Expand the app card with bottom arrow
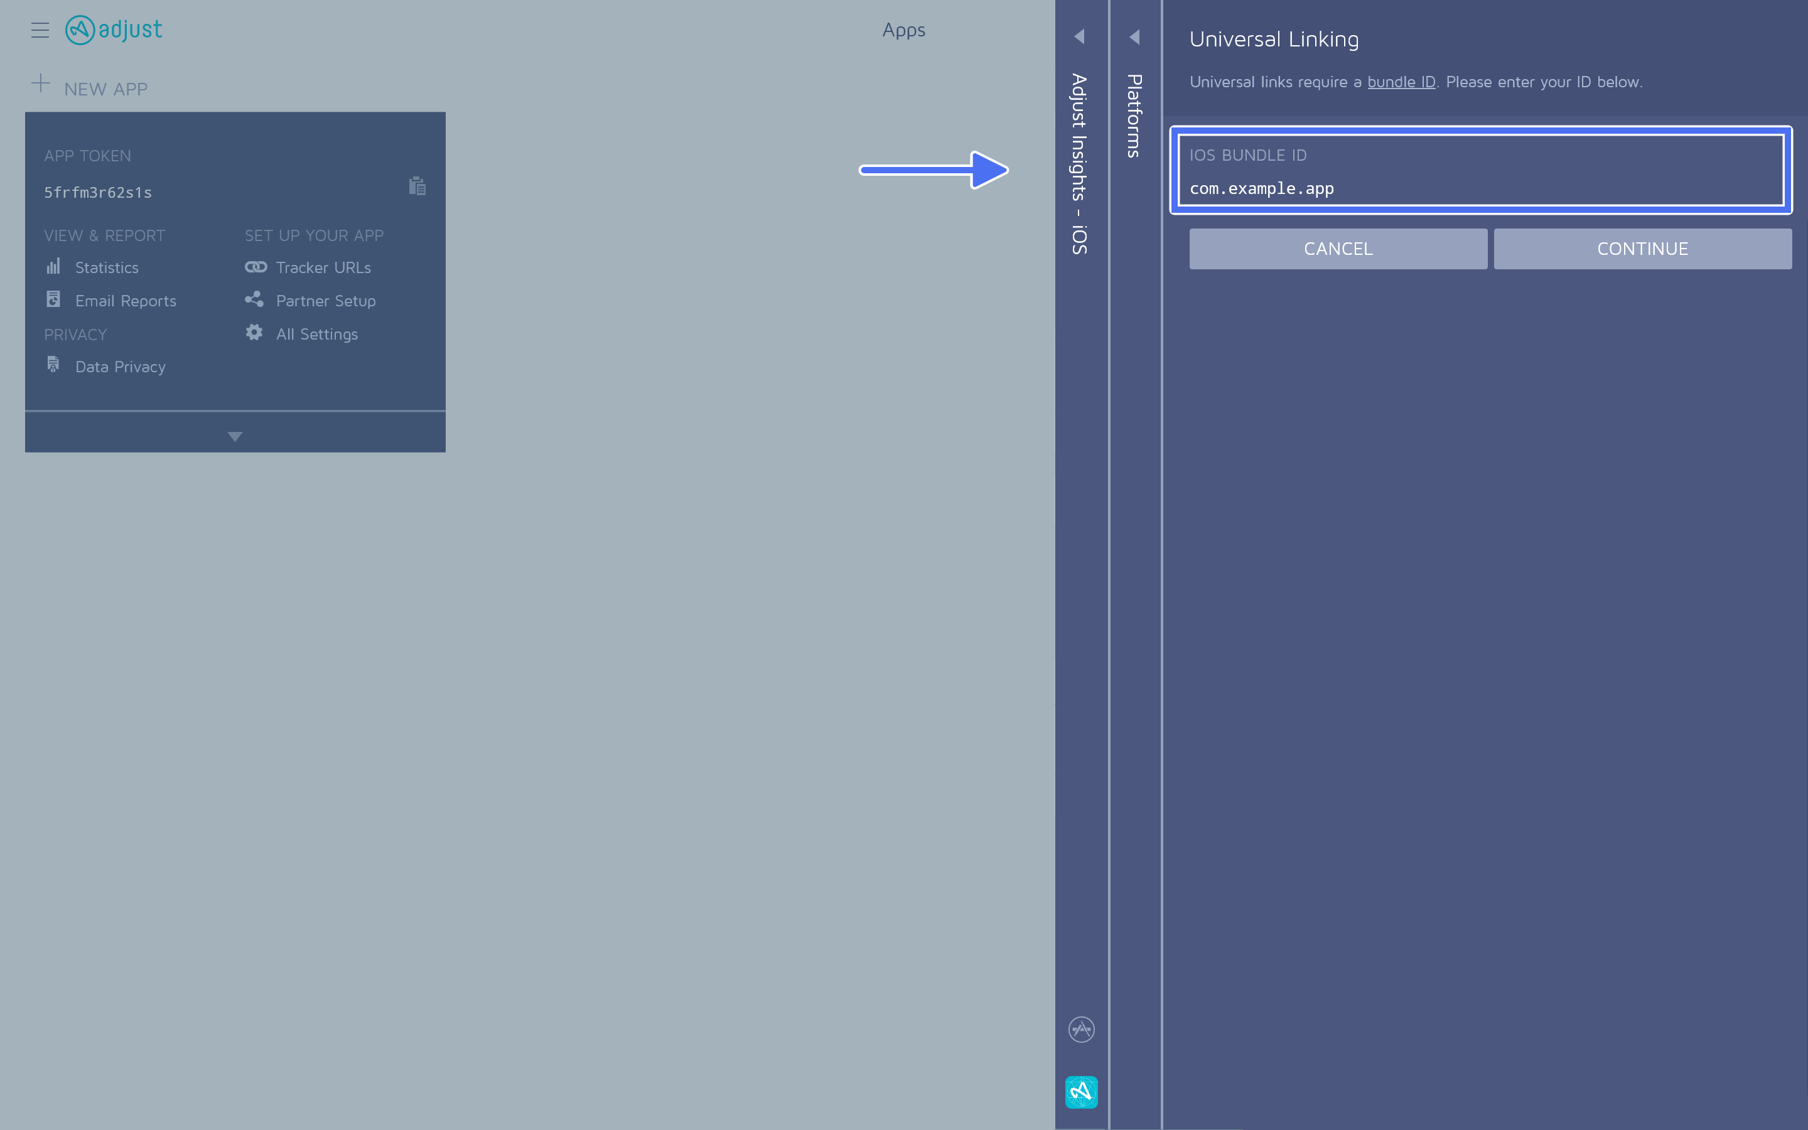1808x1130 pixels. pyautogui.click(x=235, y=436)
